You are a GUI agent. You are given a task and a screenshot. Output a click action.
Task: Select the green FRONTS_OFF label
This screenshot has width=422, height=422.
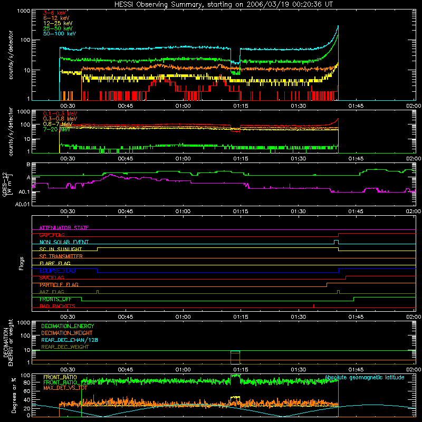[55, 299]
